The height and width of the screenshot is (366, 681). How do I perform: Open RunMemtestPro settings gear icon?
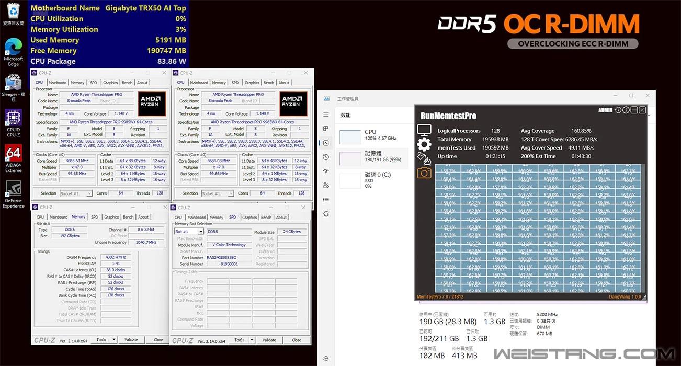tap(424, 144)
